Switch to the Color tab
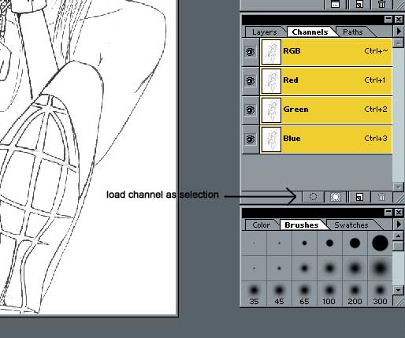 click(261, 225)
